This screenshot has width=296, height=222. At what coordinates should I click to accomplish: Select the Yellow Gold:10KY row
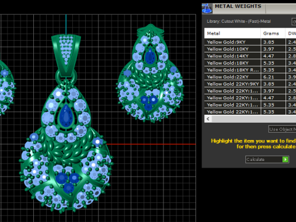click(x=250, y=49)
